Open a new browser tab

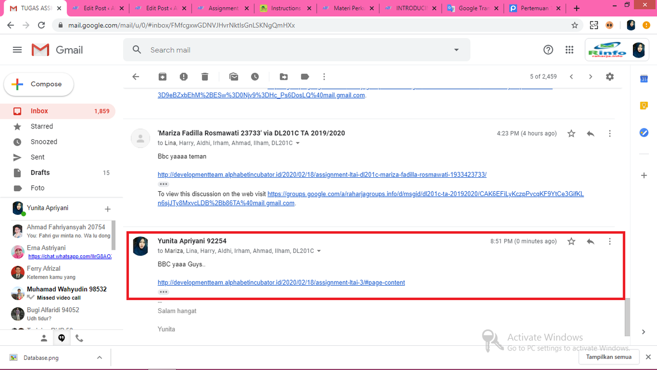(576, 8)
